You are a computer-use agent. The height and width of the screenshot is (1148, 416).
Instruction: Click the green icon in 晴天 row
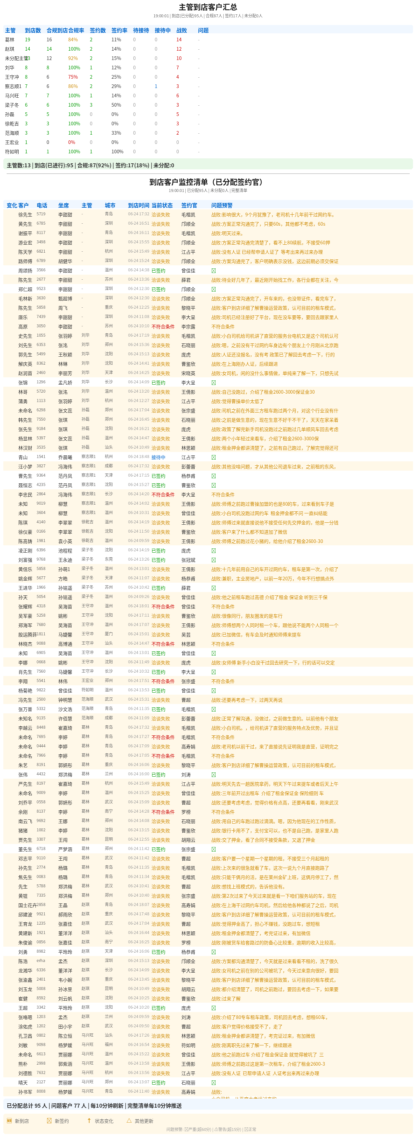tap(214, 1083)
